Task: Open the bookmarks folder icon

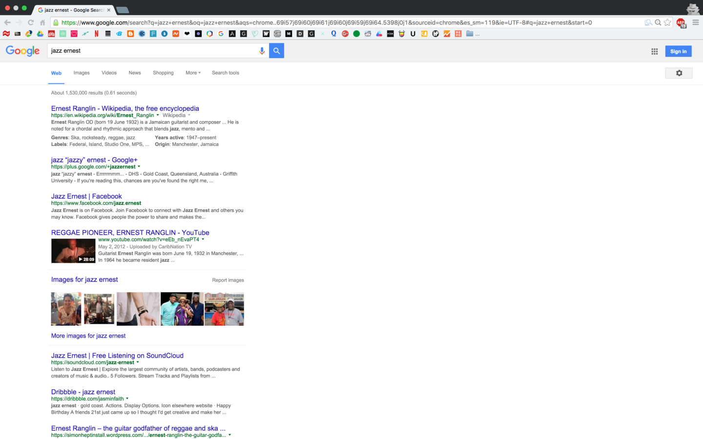Action: pyautogui.click(x=470, y=34)
